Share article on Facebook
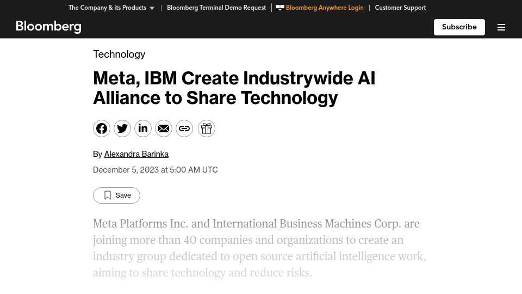 pyautogui.click(x=102, y=128)
